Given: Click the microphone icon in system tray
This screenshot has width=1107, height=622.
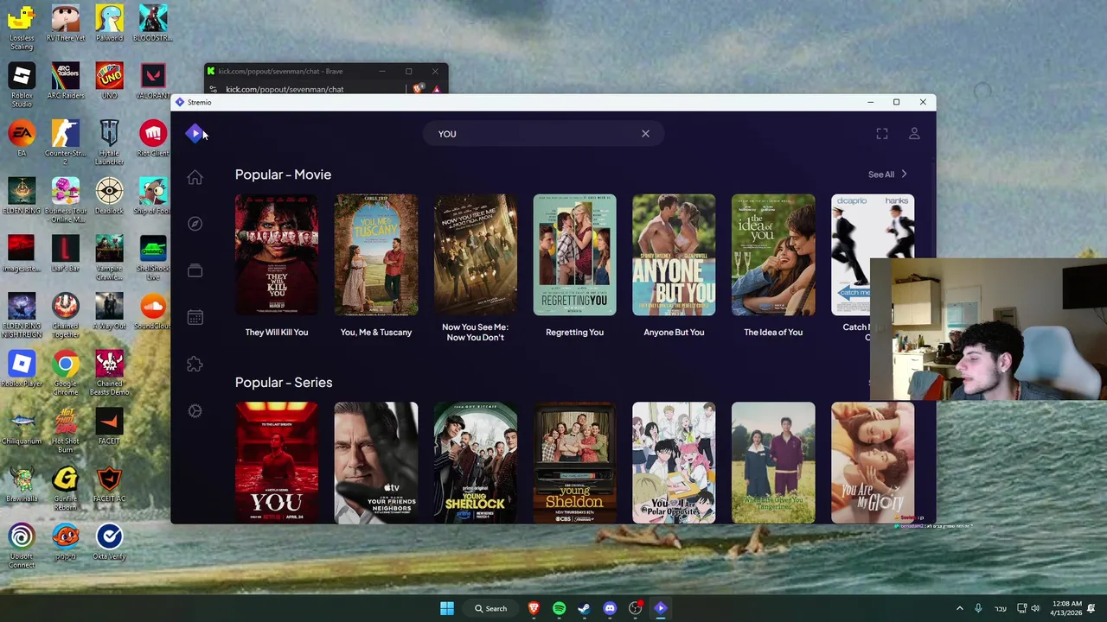Looking at the screenshot, I should click(x=978, y=608).
